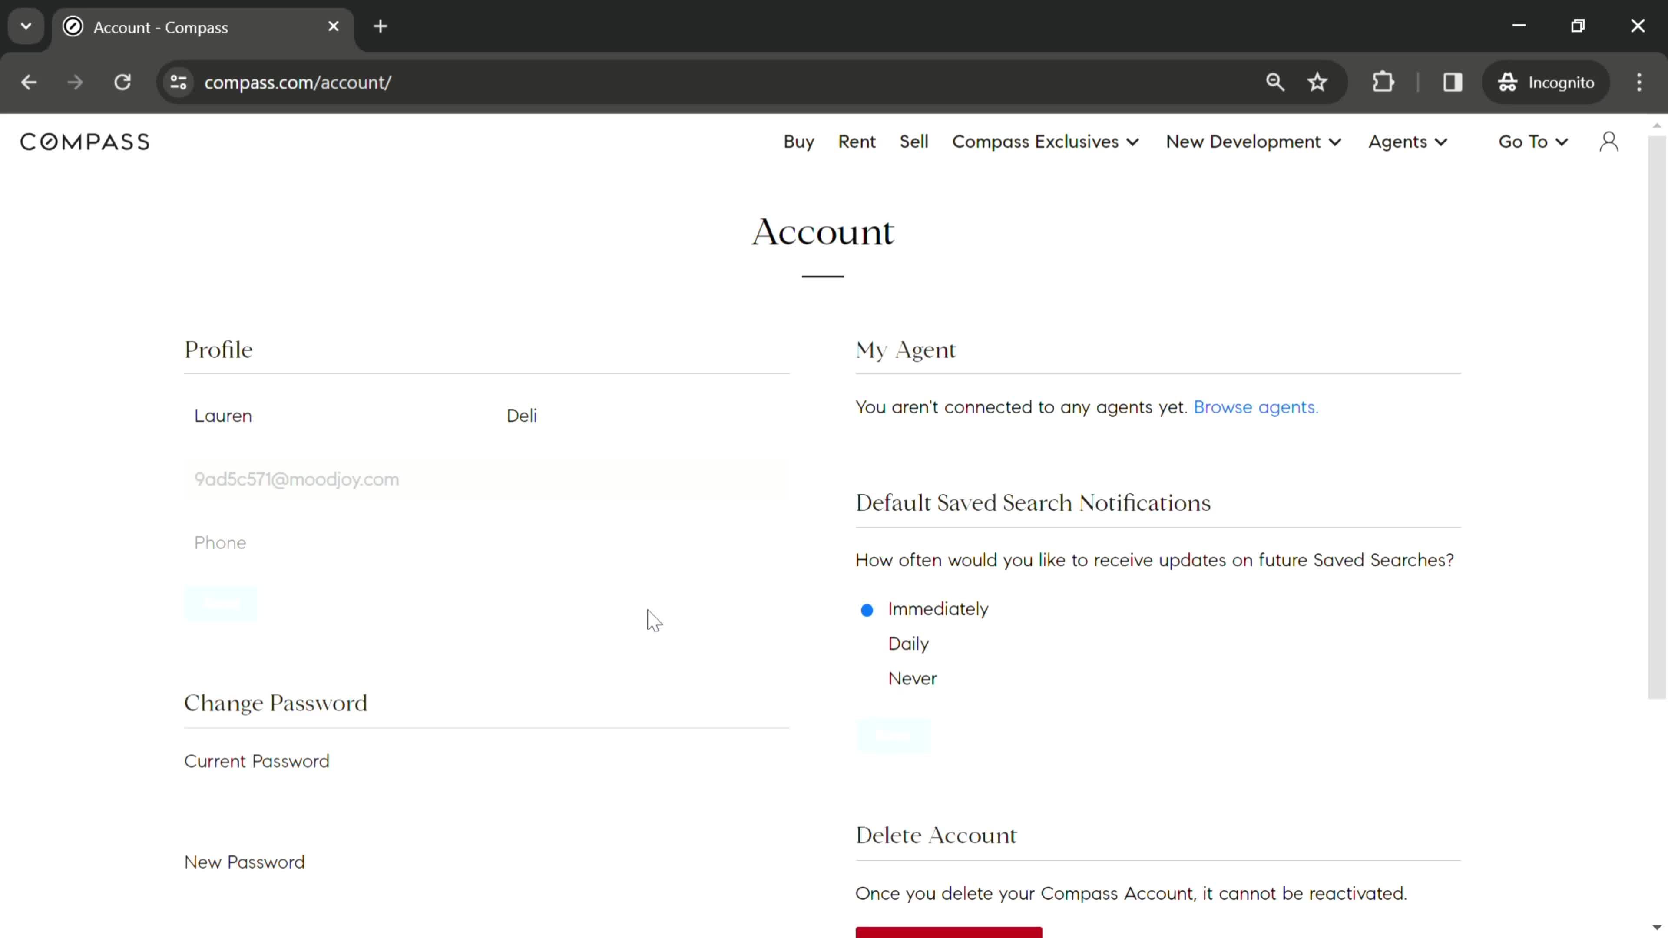Image resolution: width=1668 pixels, height=938 pixels.
Task: Toggle the browser side panel
Action: (1453, 82)
